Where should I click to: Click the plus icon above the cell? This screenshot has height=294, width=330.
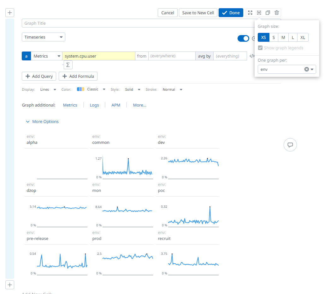[x=10, y=13]
